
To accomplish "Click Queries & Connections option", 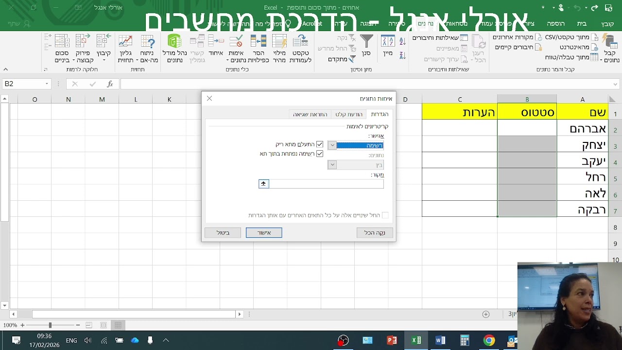I will pos(440,37).
